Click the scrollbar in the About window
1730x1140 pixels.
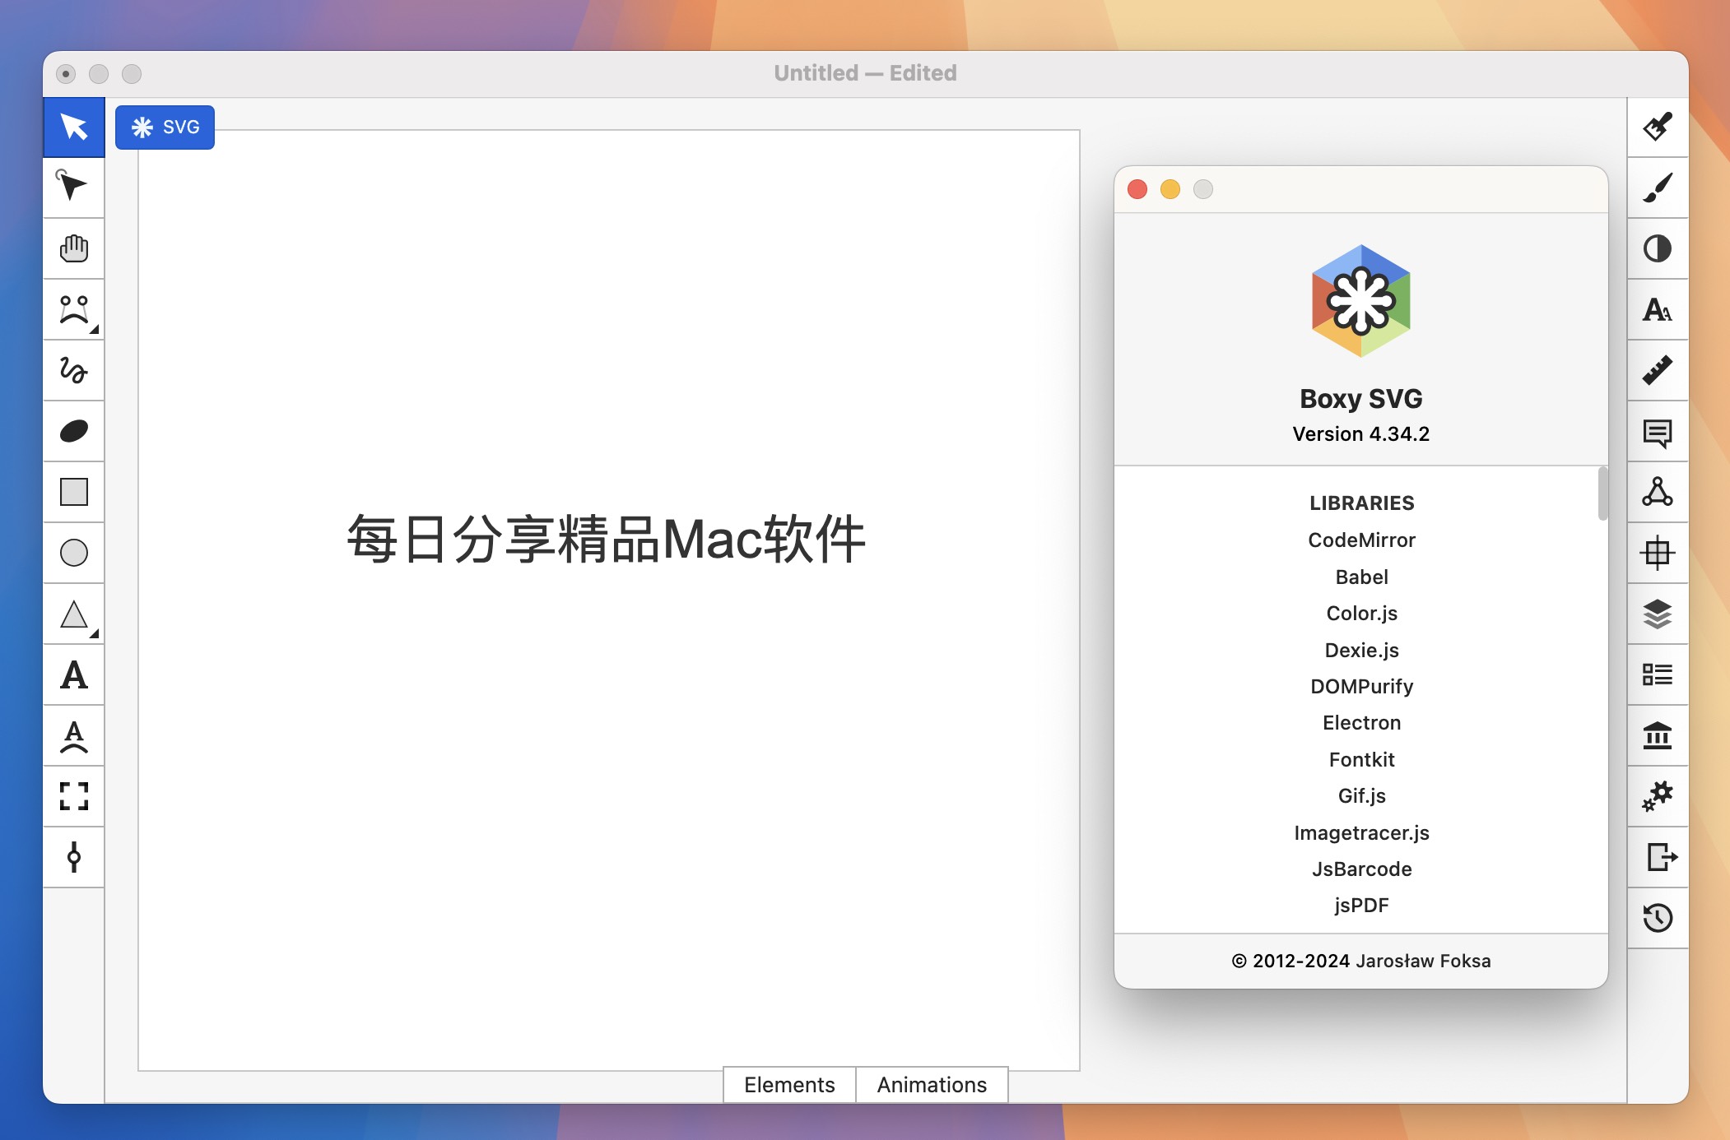[x=1602, y=494]
